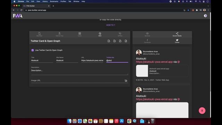The width and height of the screenshot is (222, 125).
Task: Go back in browser
Action: 14,10
